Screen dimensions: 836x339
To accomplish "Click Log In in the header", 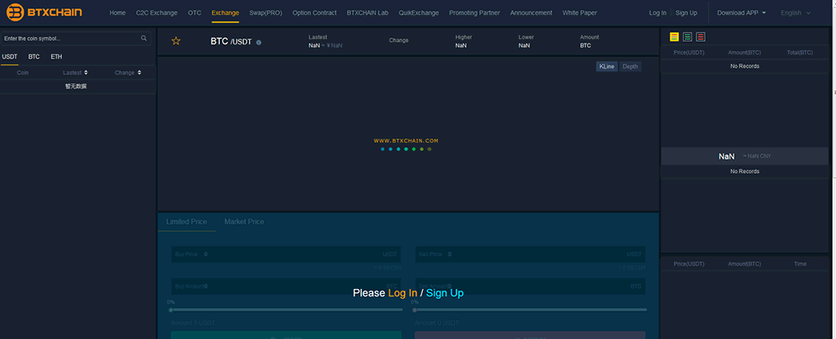I will pos(657,13).
